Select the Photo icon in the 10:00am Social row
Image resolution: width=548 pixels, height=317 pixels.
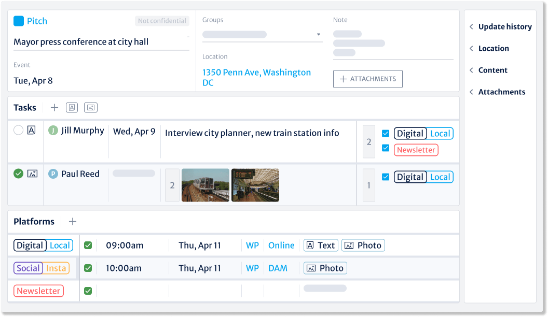tap(325, 268)
